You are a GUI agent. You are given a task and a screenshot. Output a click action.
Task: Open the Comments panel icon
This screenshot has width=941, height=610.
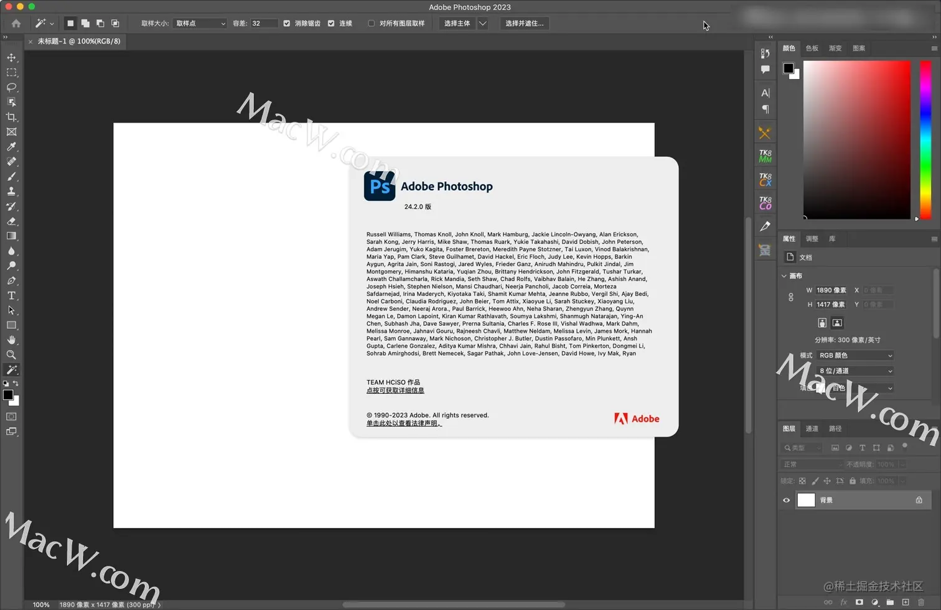[765, 70]
